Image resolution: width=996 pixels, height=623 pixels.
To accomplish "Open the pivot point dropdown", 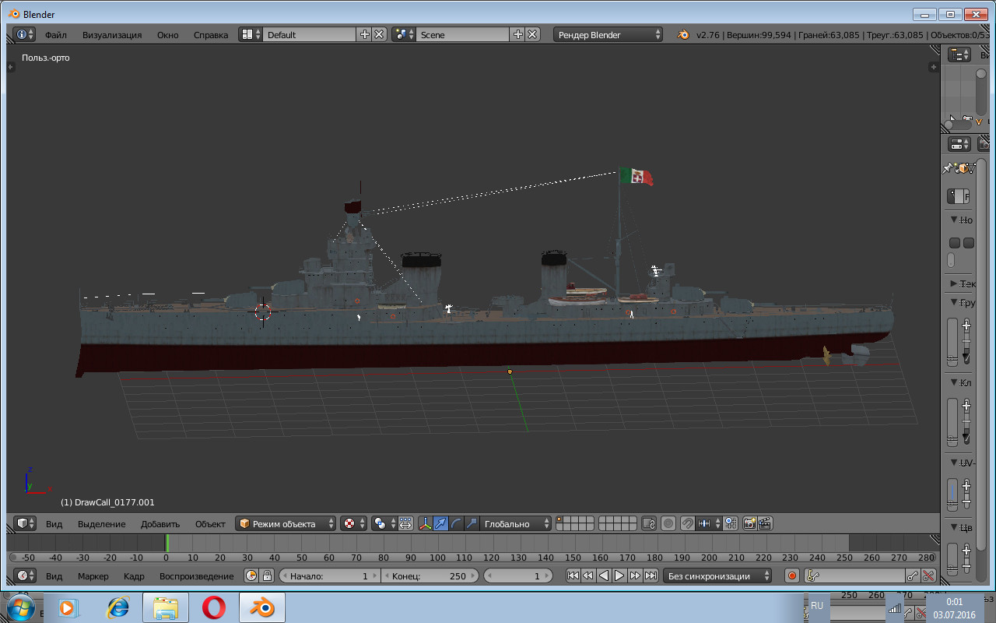I will coord(383,523).
